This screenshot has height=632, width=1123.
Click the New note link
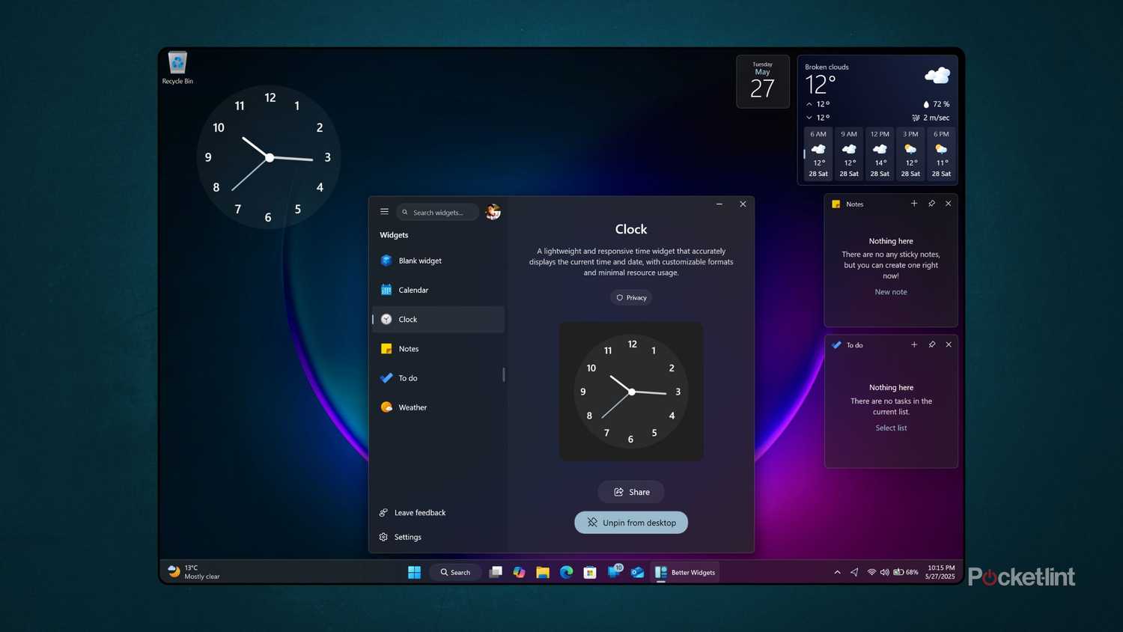[x=890, y=291]
